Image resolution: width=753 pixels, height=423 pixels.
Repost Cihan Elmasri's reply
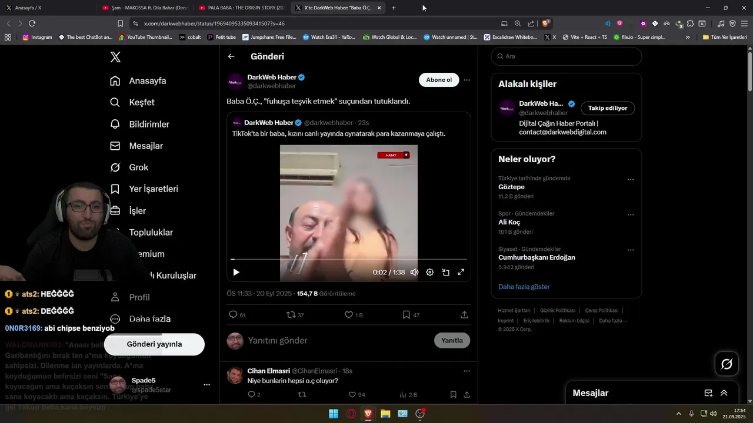tap(302, 395)
